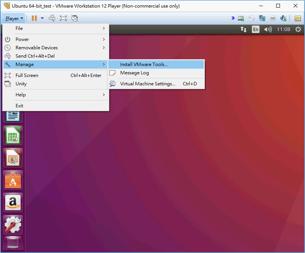
Task: Expand the Removable Devices submenu arrow
Action: tap(104, 48)
